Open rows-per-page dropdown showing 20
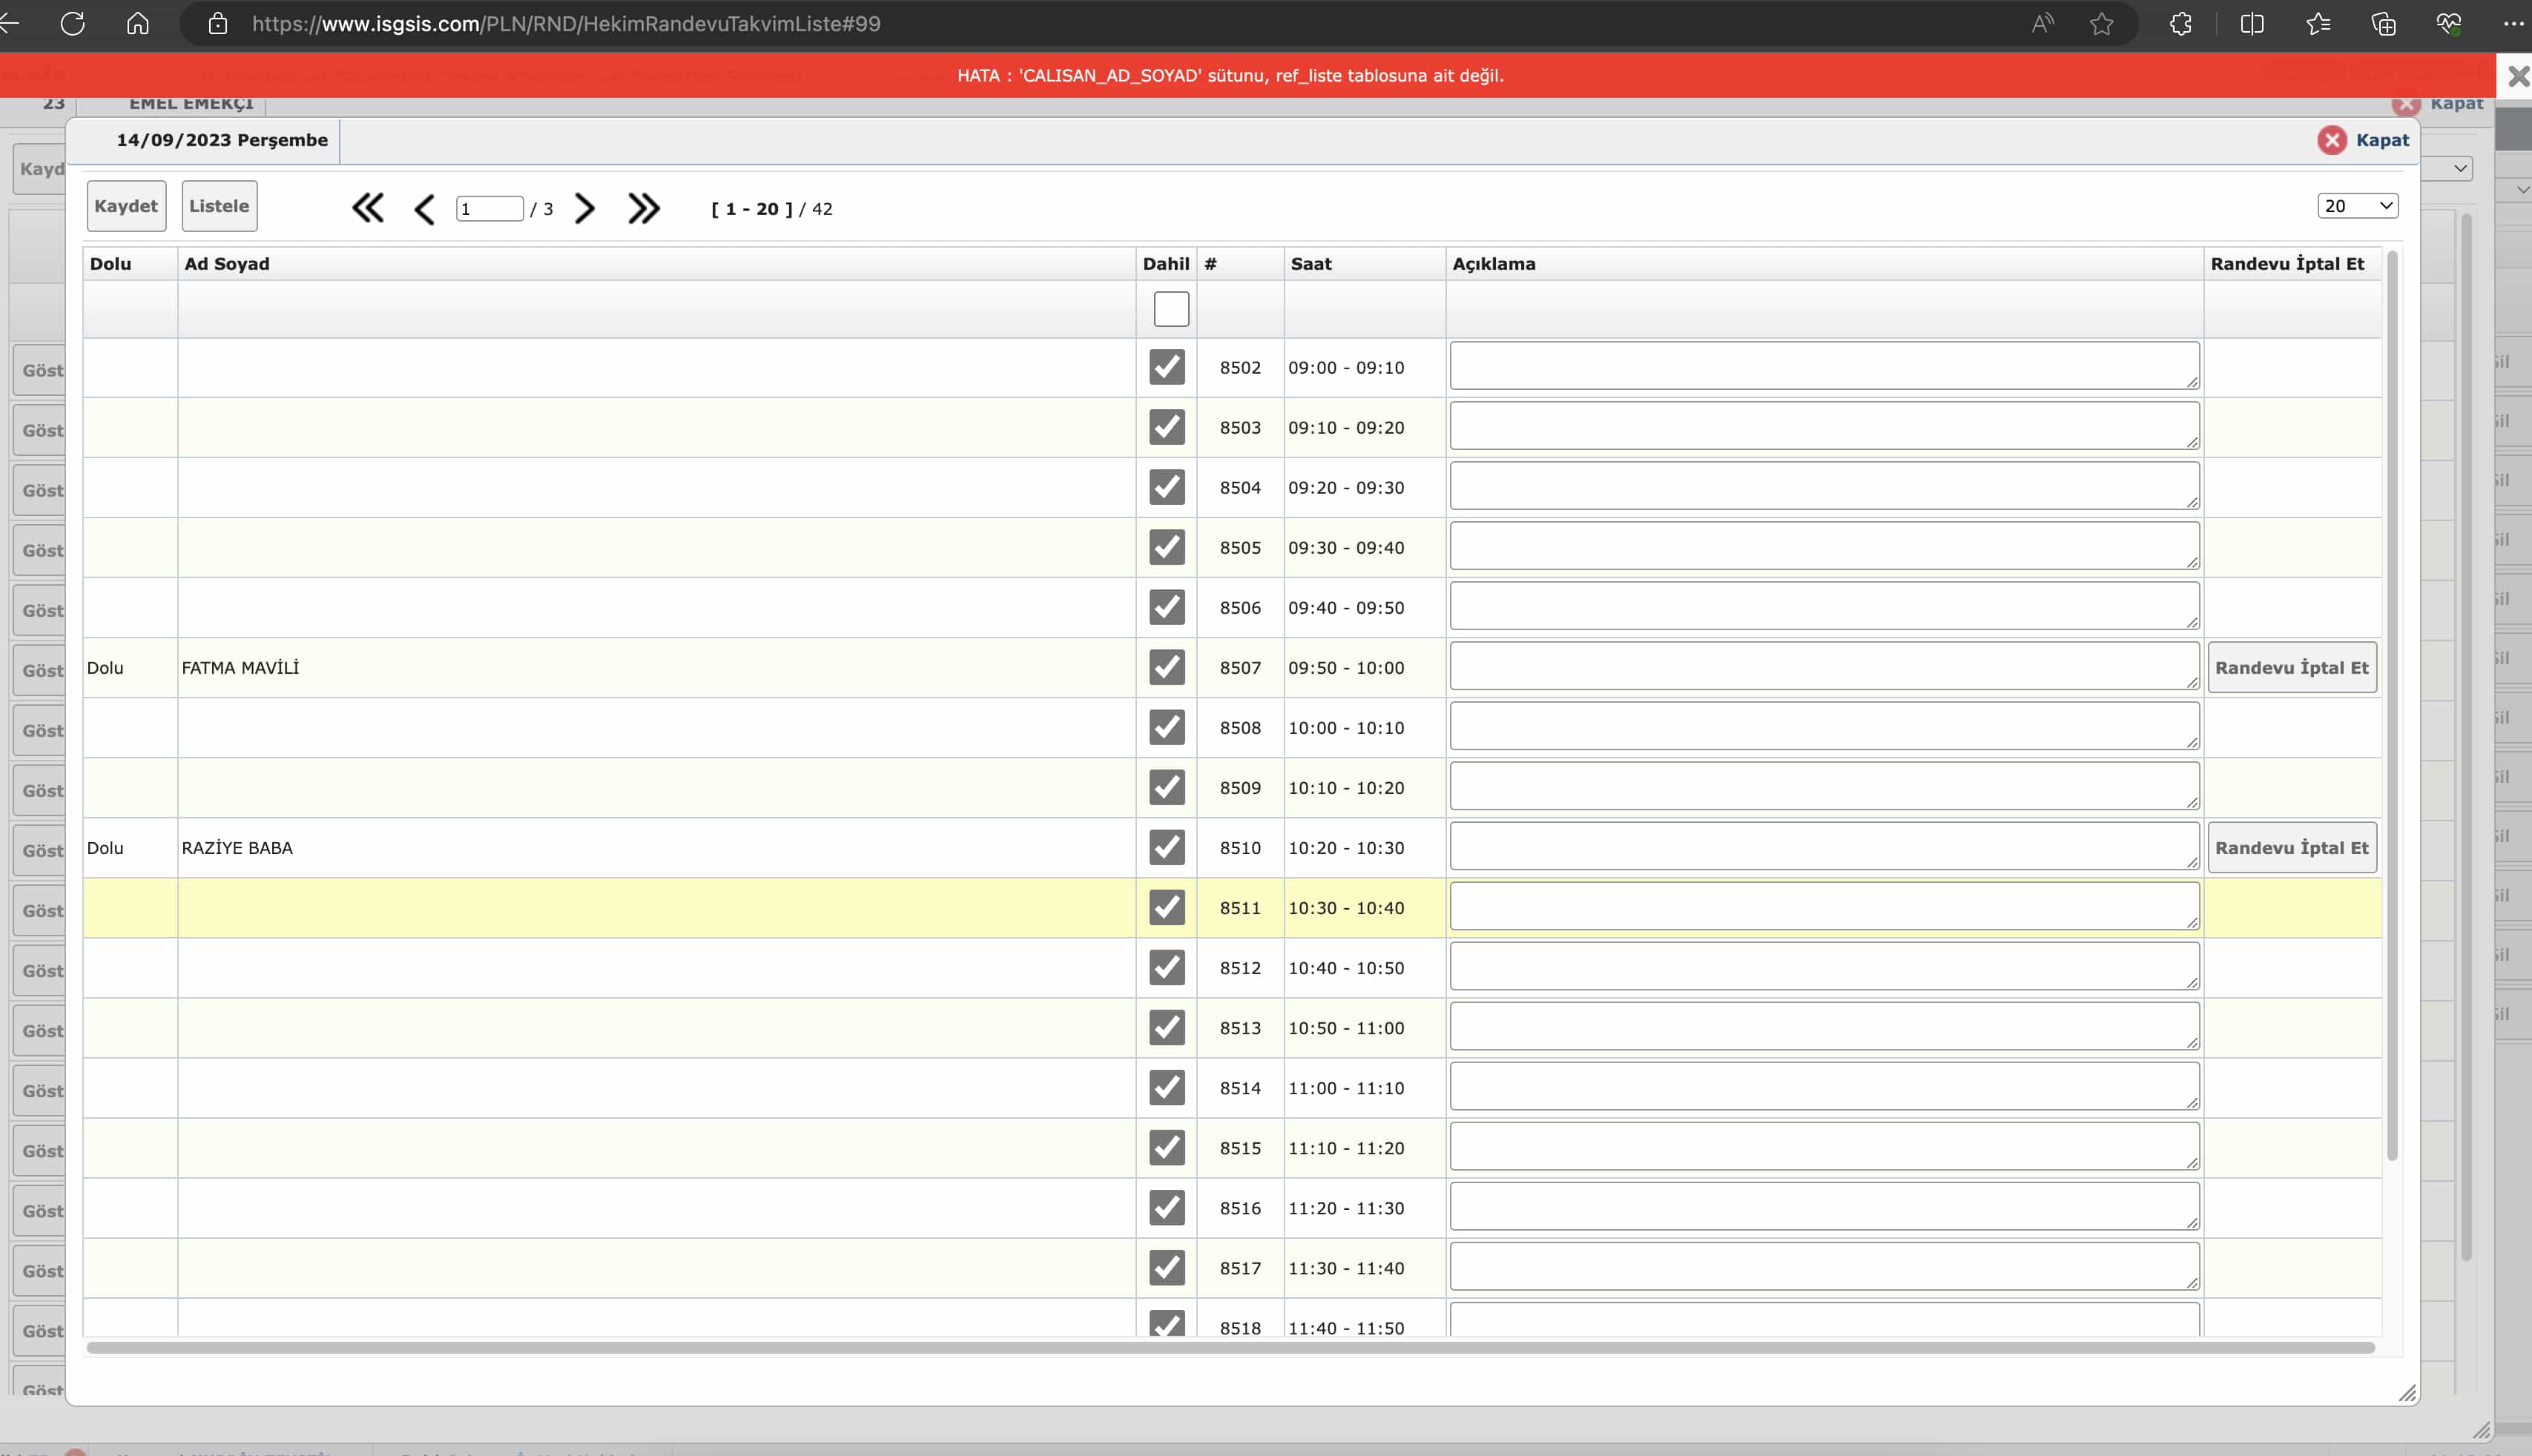This screenshot has height=1456, width=2532. (x=2357, y=206)
